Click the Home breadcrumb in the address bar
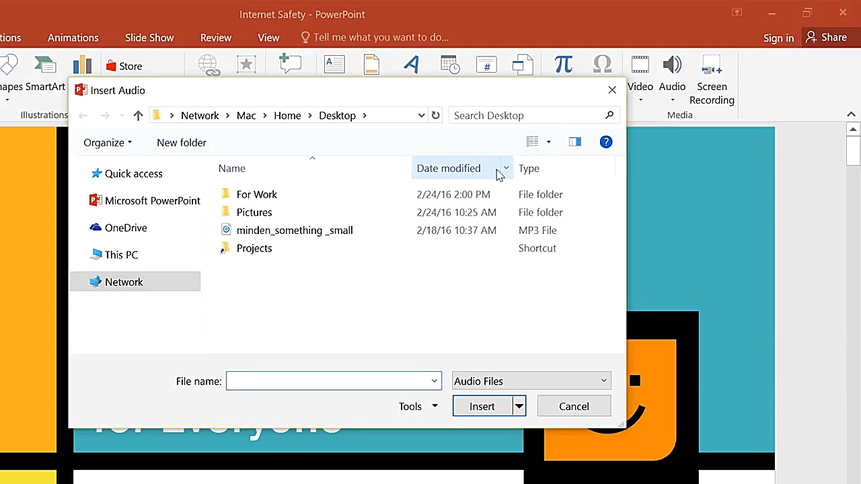 pyautogui.click(x=287, y=116)
